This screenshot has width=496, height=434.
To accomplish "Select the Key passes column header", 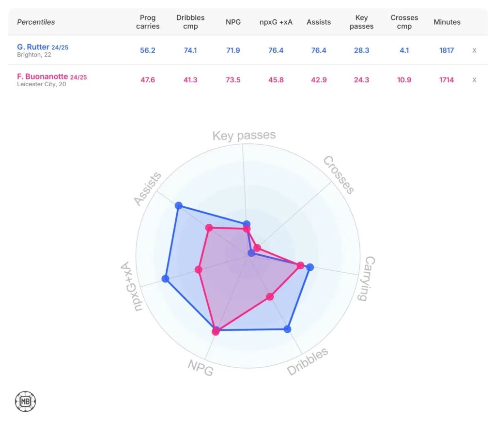I will tap(361, 22).
